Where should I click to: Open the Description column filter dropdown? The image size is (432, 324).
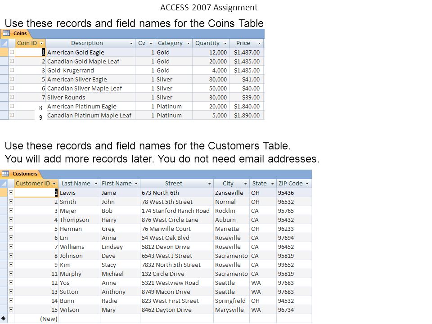pos(131,43)
